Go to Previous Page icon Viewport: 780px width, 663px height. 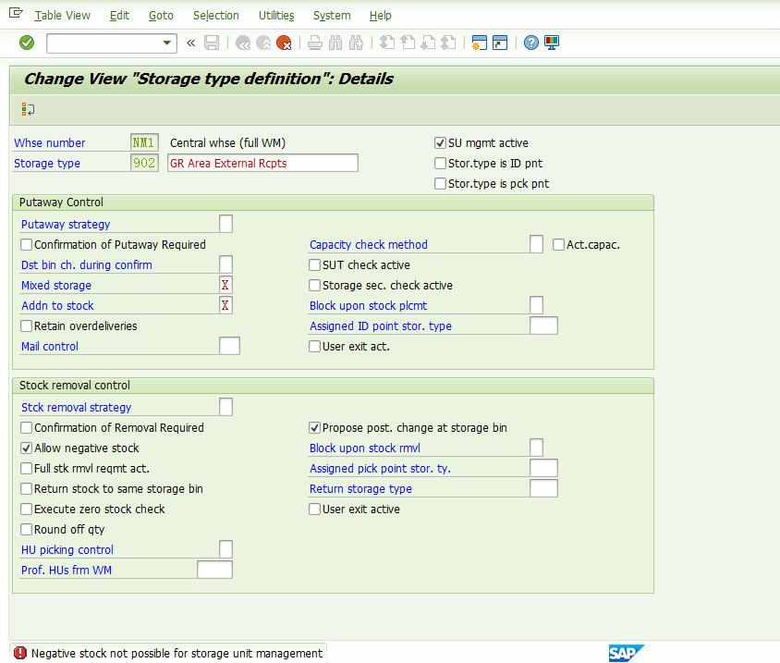point(408,43)
